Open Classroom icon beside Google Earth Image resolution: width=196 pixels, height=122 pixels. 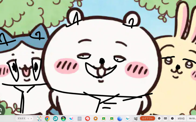[112, 119]
